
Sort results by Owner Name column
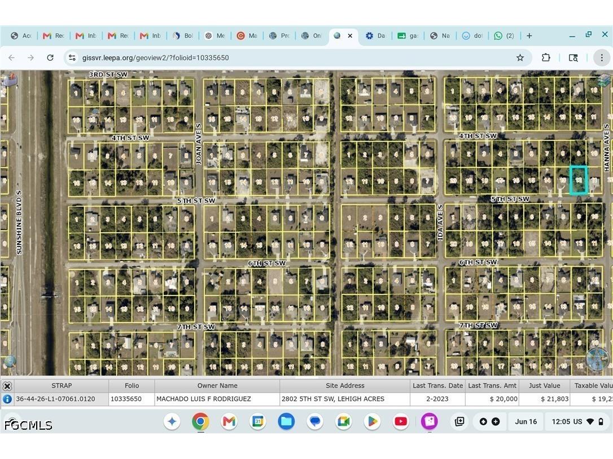click(x=217, y=386)
